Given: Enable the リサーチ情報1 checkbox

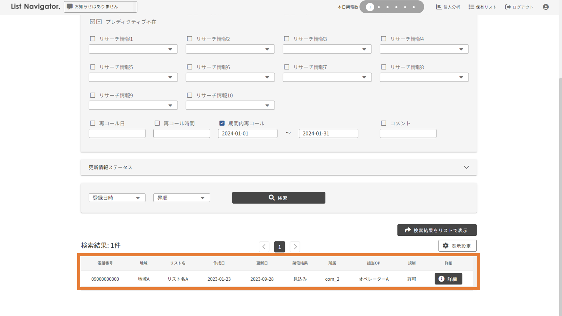Looking at the screenshot, I should coord(93,39).
